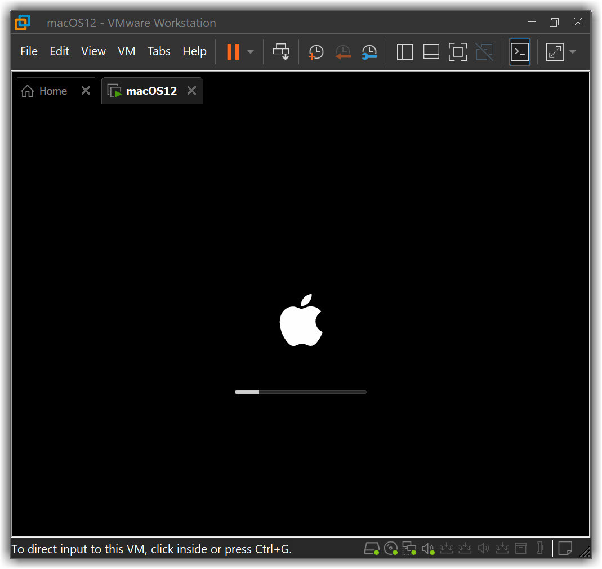602x569 pixels.
Task: Click the hard disk status icon
Action: click(x=372, y=549)
